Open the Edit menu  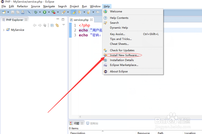(x=11, y=6)
